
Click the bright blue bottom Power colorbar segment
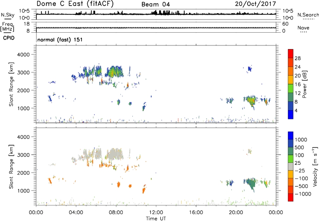[x=291, y=114]
